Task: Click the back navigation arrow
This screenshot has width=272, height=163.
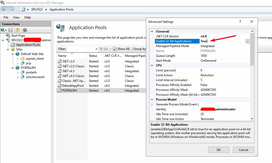Action: coord(4,9)
